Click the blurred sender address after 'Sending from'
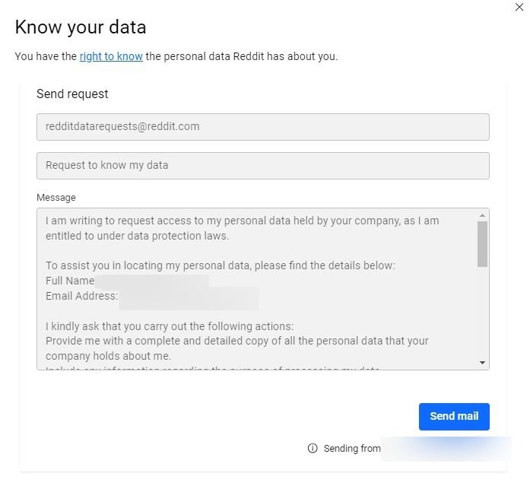Viewport: 530px width, 486px height. [x=433, y=449]
